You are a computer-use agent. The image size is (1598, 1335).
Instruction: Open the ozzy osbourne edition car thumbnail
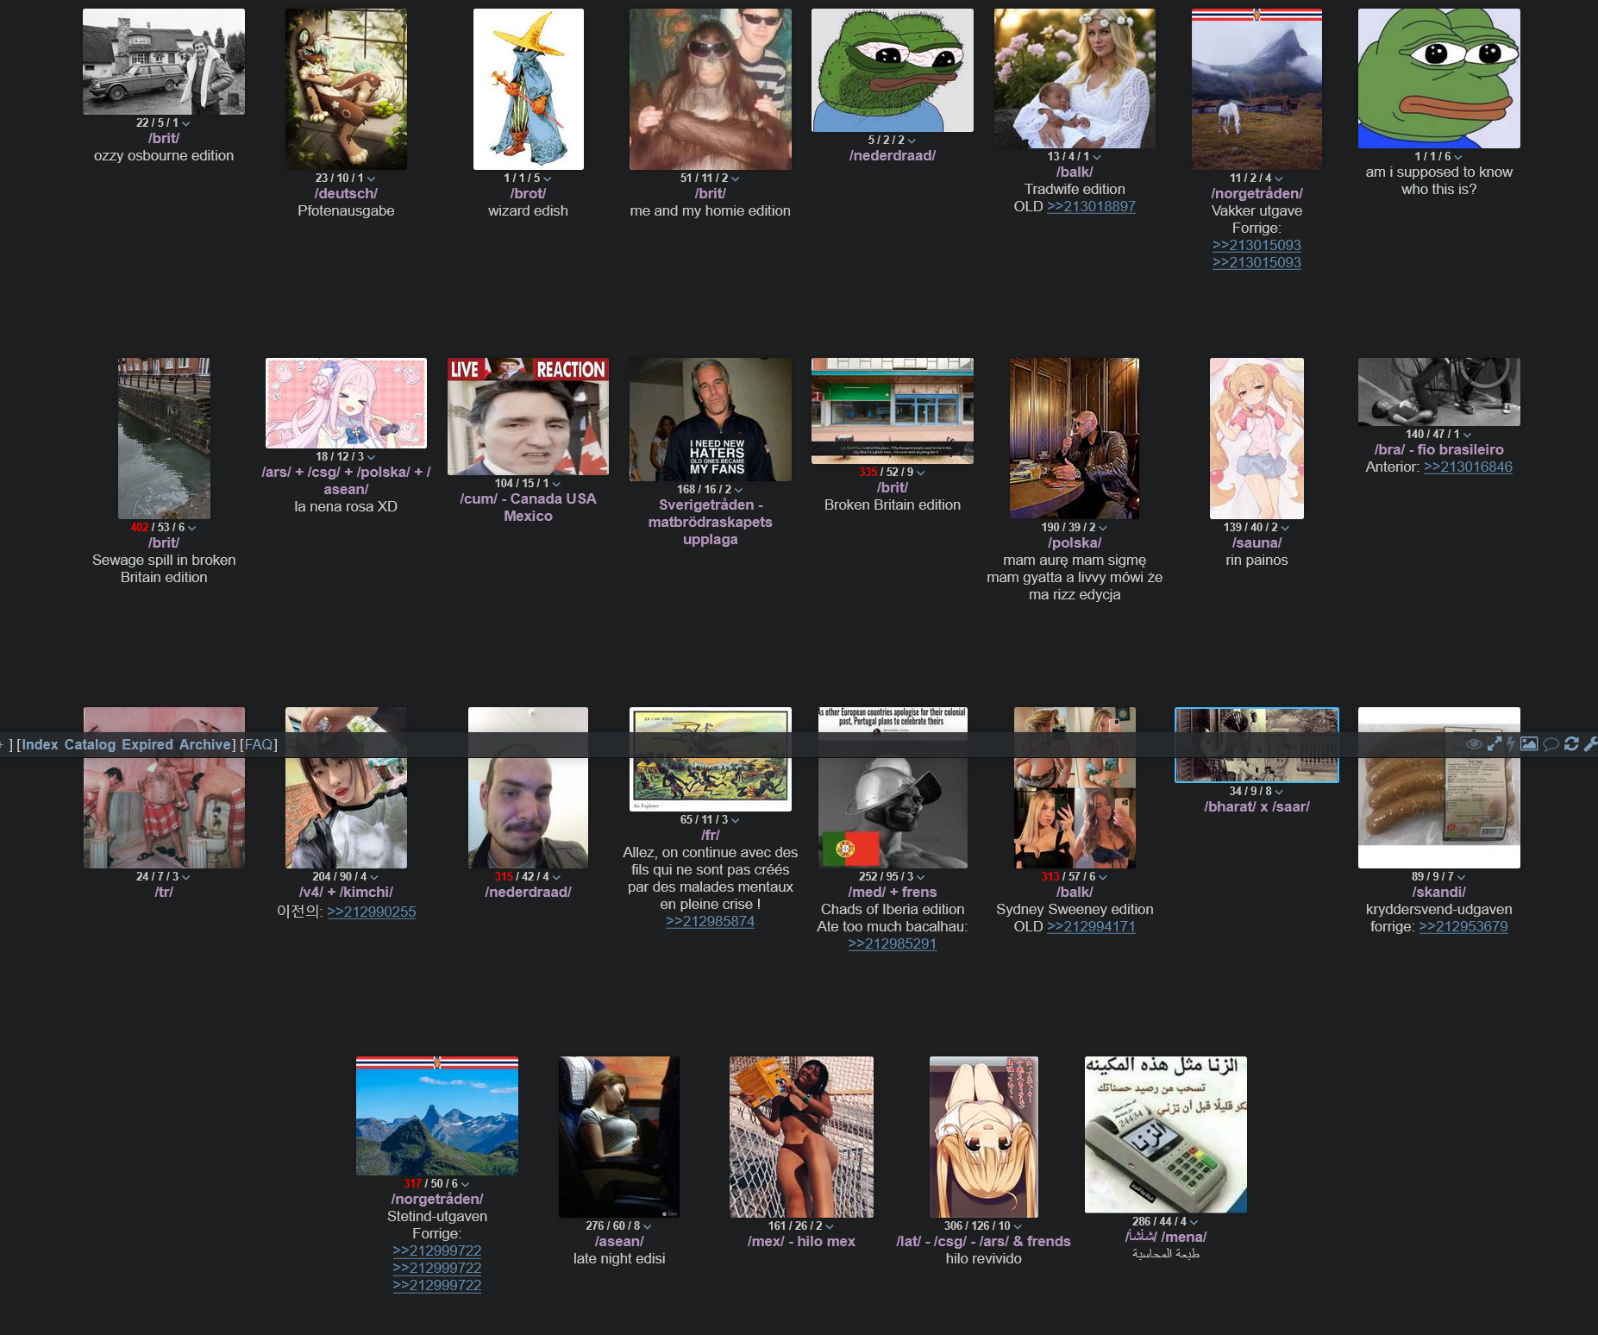[164, 61]
